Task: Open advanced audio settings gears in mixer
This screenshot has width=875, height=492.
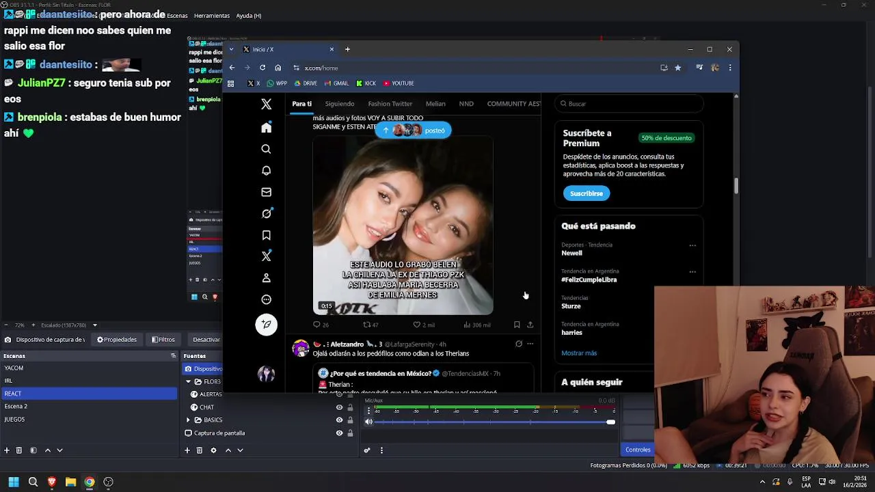Action: click(367, 450)
